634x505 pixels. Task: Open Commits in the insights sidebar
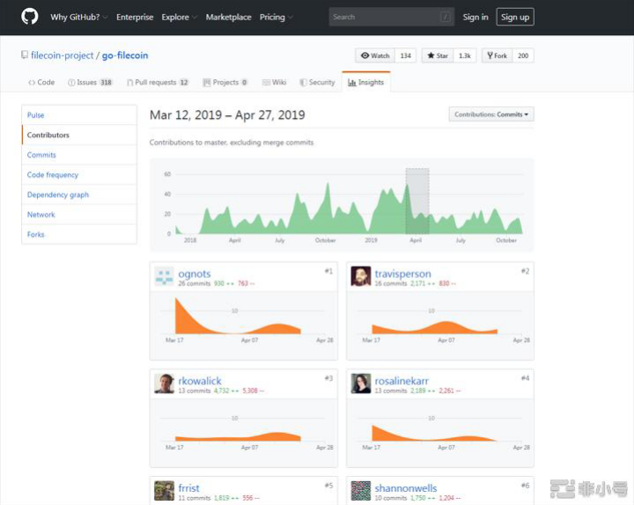click(x=79, y=155)
